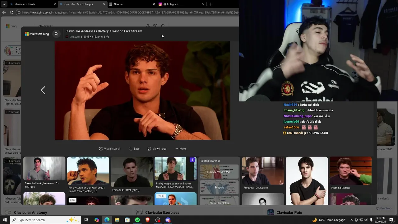Viewport: 398px width, 224px height.
Task: Switch to the "New tab" browser tab
Action: pos(132,4)
